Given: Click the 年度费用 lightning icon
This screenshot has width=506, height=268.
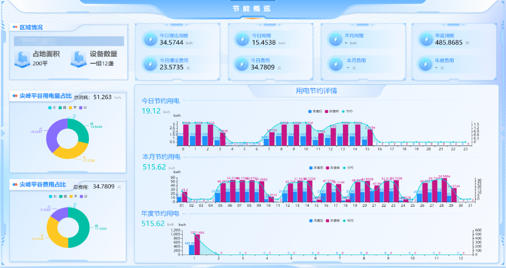Looking at the screenshot, I should pyautogui.click(x=426, y=63).
